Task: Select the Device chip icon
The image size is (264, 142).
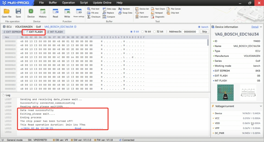Action: (x=31, y=13)
